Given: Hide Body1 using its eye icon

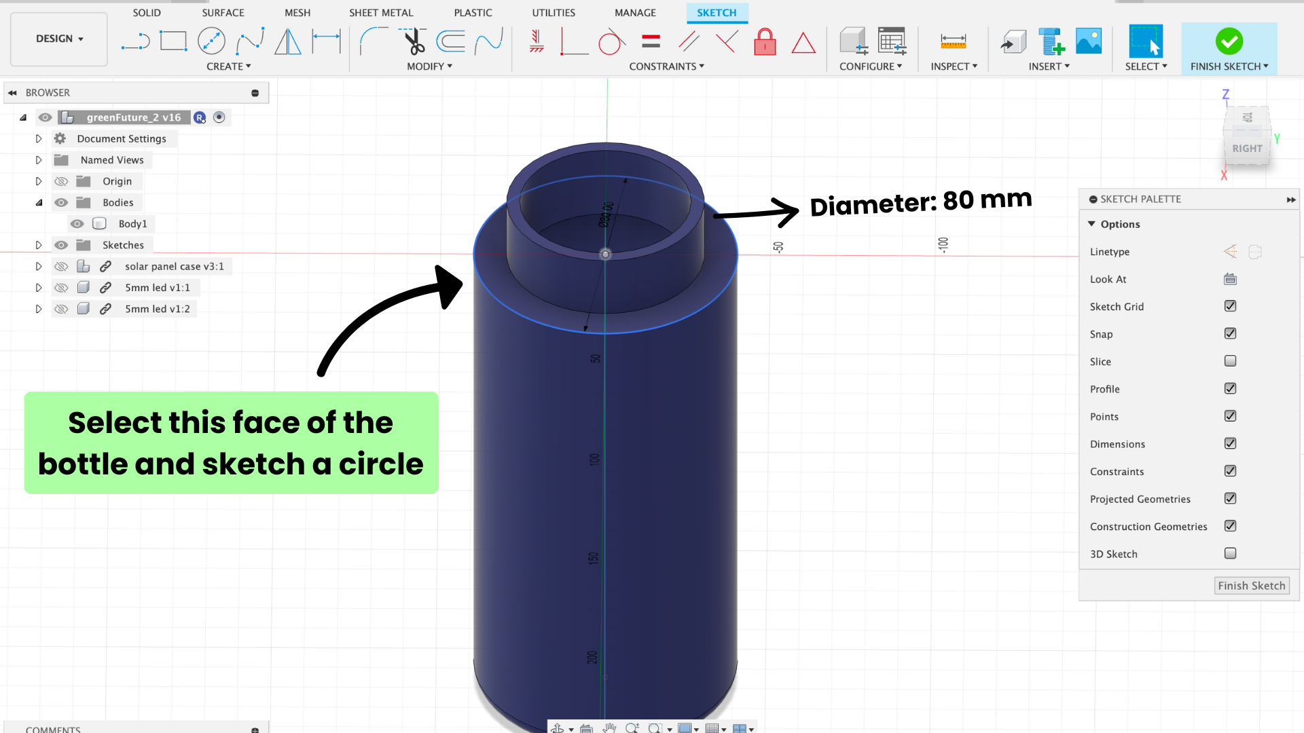Looking at the screenshot, I should [77, 224].
